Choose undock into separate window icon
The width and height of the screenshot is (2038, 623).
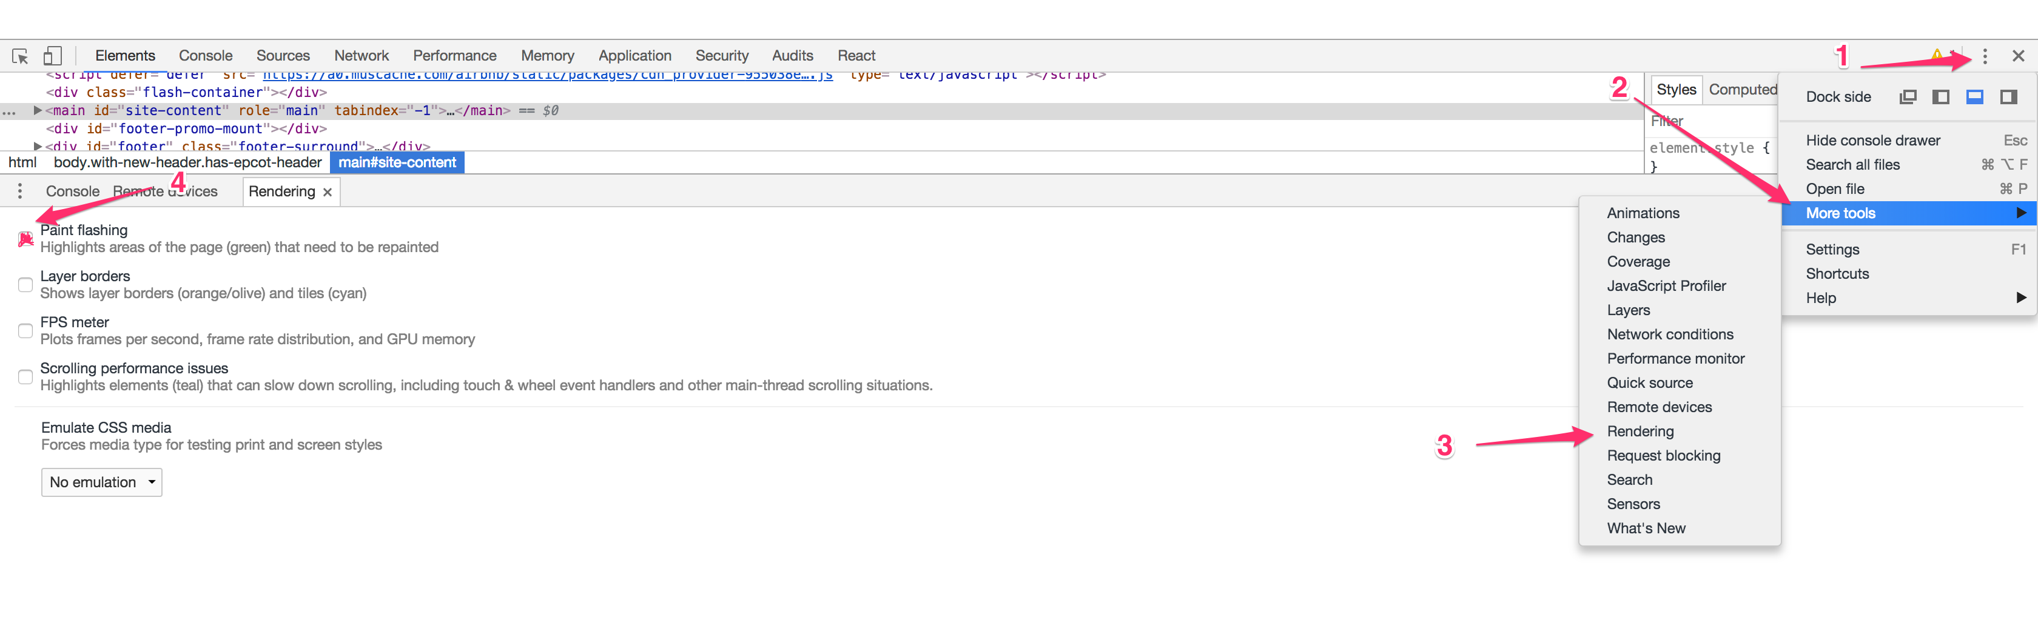tap(1908, 96)
